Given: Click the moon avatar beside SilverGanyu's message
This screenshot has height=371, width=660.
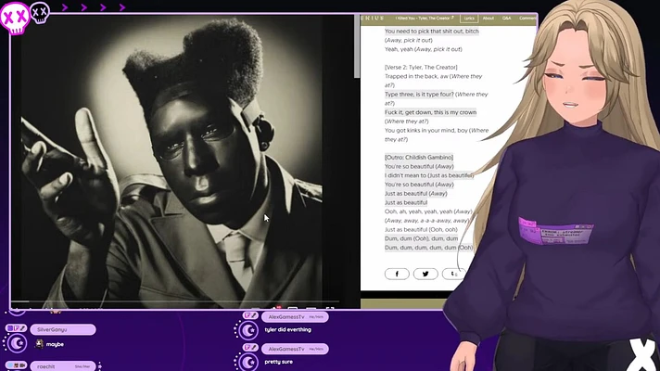Looking at the screenshot, I should tap(18, 343).
